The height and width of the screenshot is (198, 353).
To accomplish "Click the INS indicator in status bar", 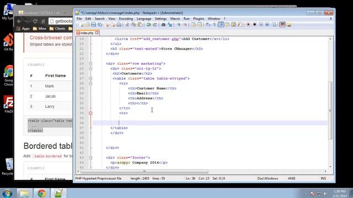I will 323,178.
